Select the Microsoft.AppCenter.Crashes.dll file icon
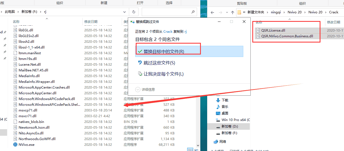The height and width of the screenshot is (151, 344). coord(15,87)
